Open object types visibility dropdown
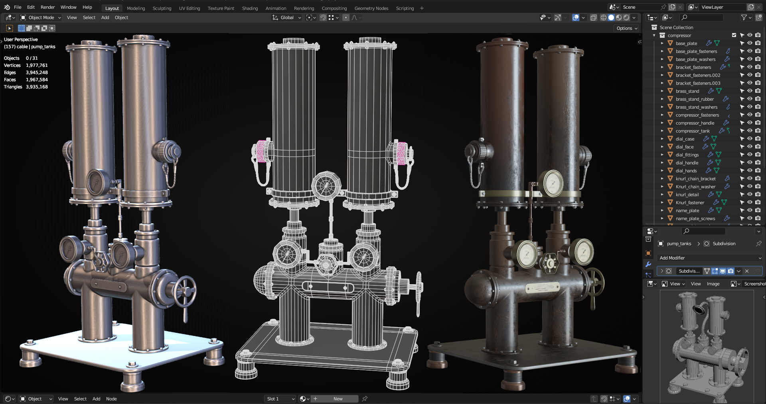Image resolution: width=766 pixels, height=404 pixels. pos(545,18)
